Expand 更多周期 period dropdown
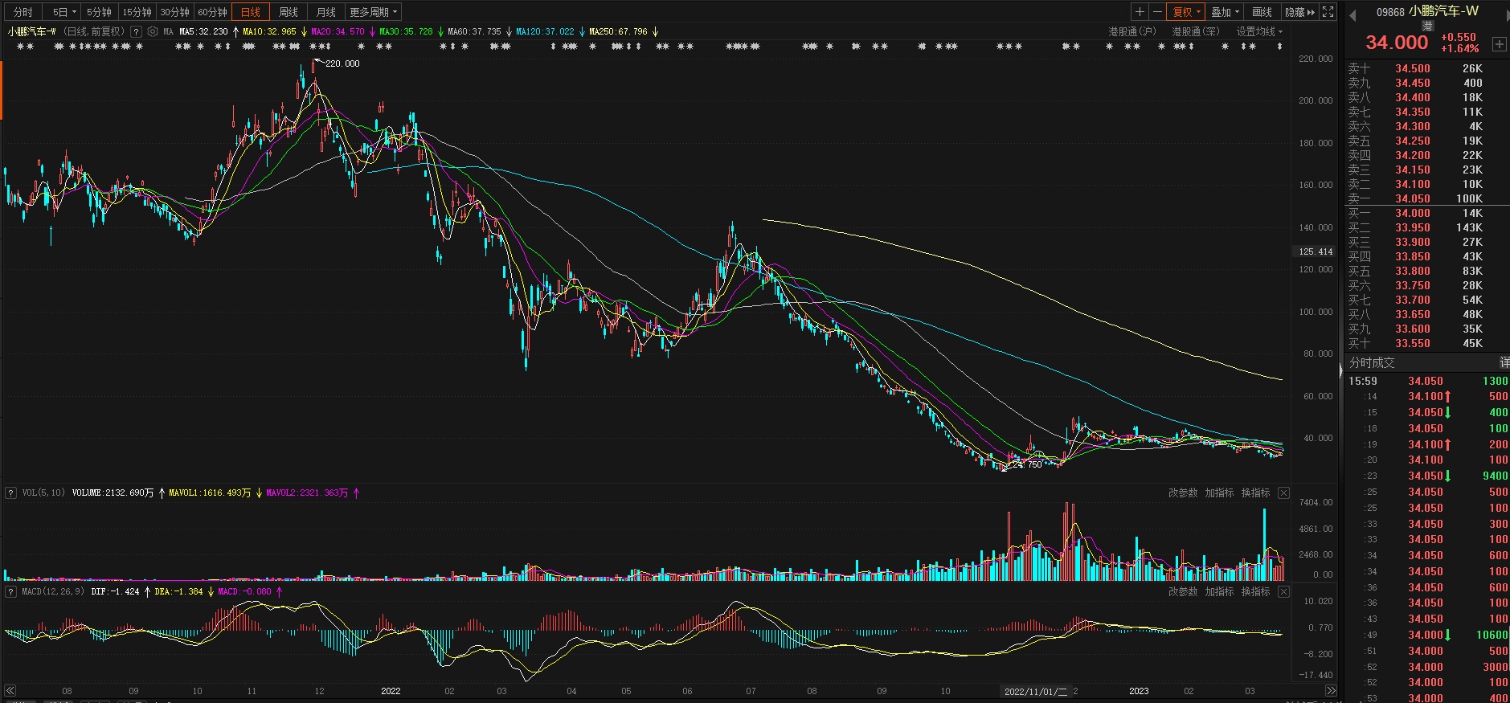This screenshot has width=1510, height=703. (x=373, y=12)
